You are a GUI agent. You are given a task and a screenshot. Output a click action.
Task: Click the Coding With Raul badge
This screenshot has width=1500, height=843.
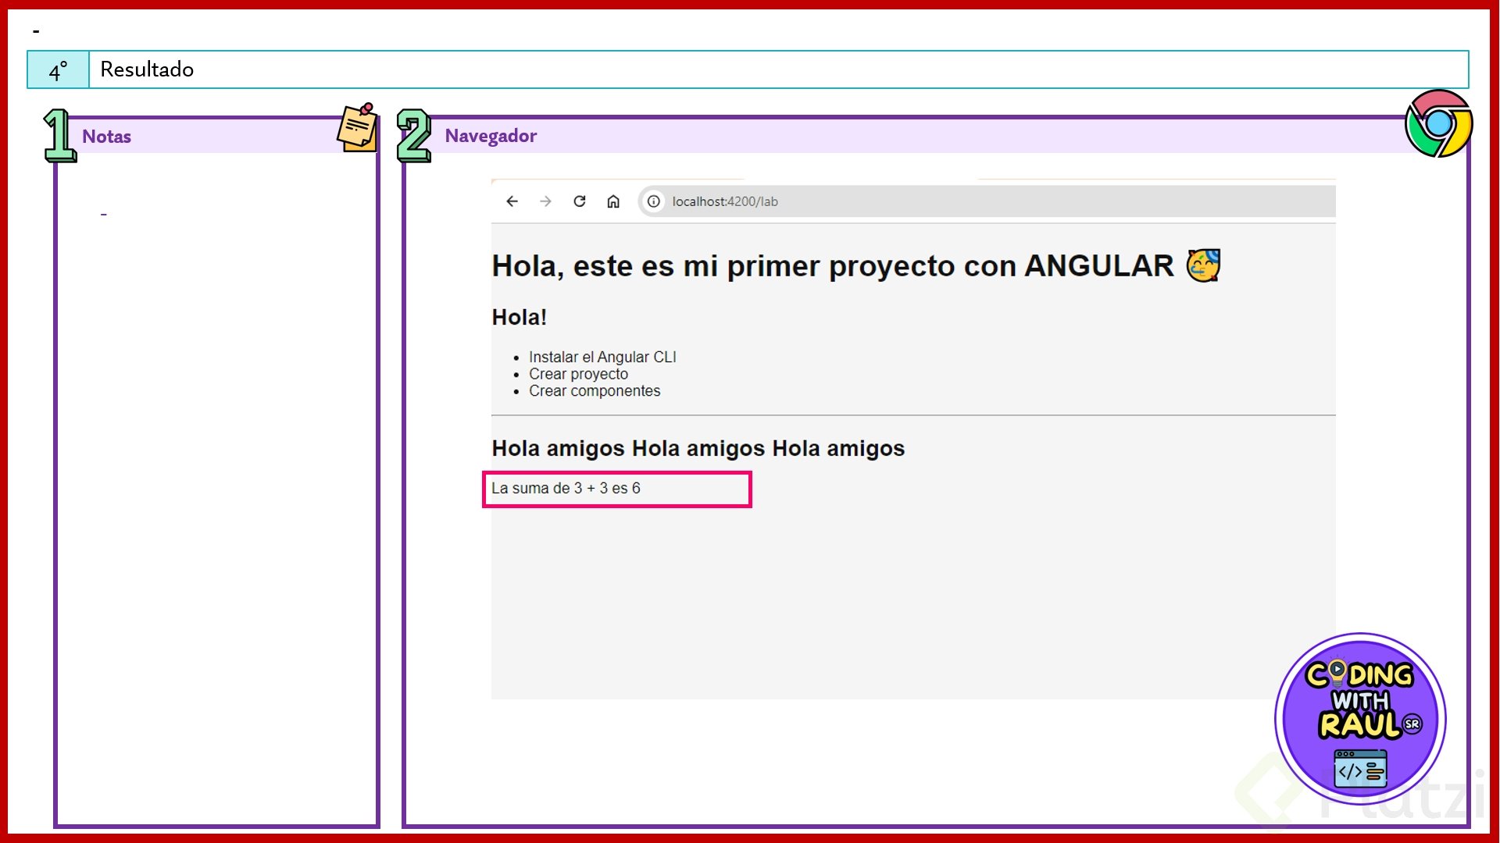(x=1360, y=719)
